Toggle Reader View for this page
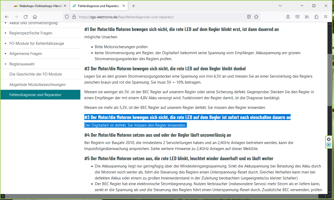 pyautogui.click(x=249, y=17)
